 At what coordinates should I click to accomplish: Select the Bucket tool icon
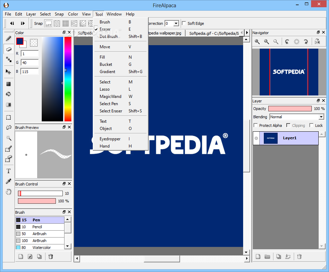point(8,94)
